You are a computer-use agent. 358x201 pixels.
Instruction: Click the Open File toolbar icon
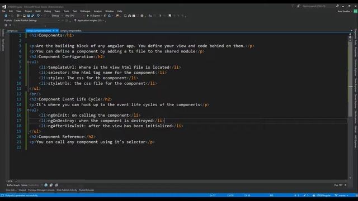pos(24,16)
